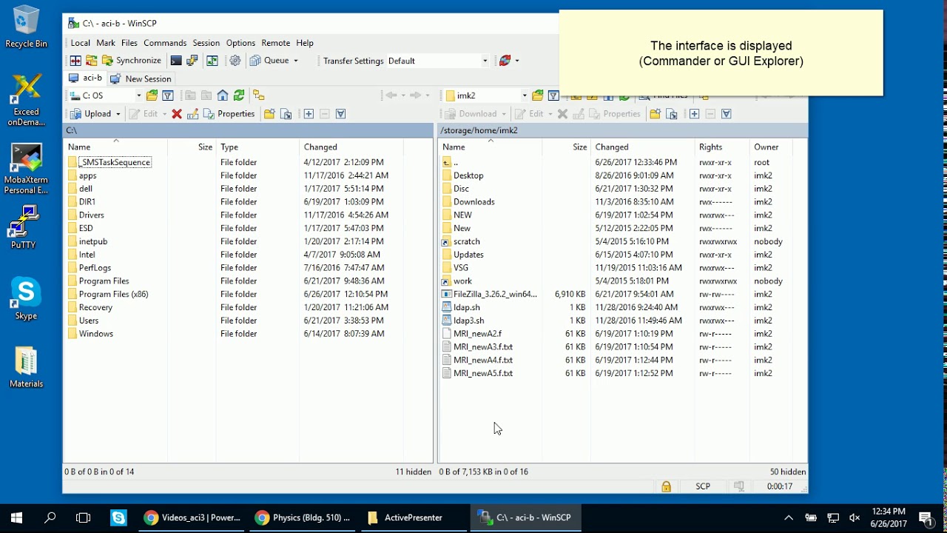Select the ldap3.sh file
947x533 pixels.
tap(469, 321)
